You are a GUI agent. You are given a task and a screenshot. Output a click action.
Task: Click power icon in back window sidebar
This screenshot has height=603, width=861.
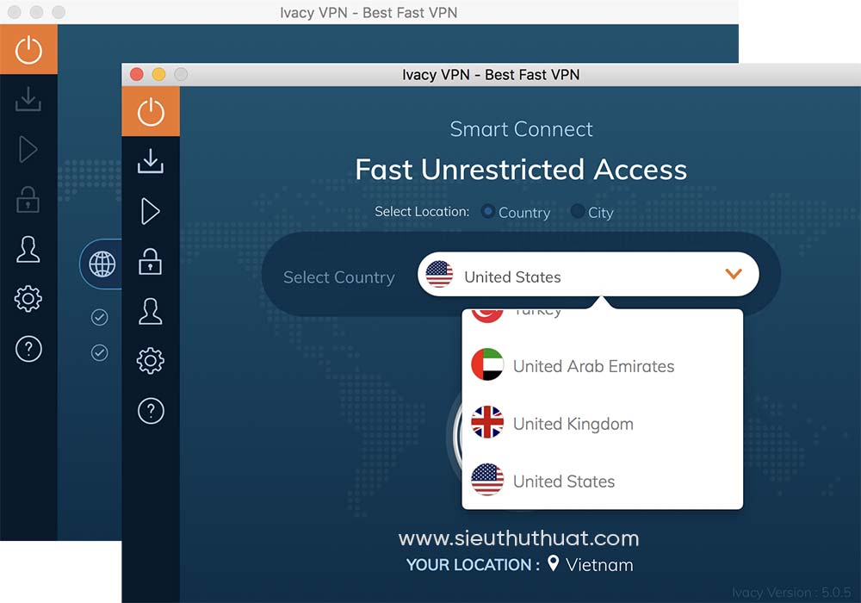click(x=28, y=49)
